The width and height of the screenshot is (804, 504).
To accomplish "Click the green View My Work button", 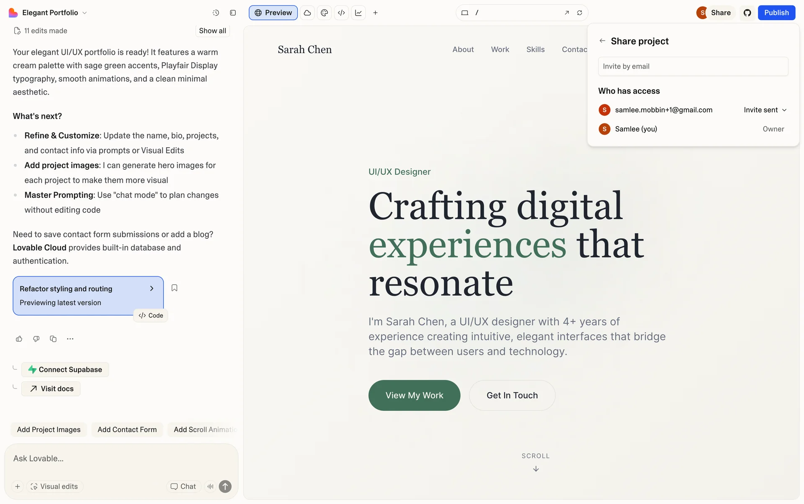I will point(414,395).
